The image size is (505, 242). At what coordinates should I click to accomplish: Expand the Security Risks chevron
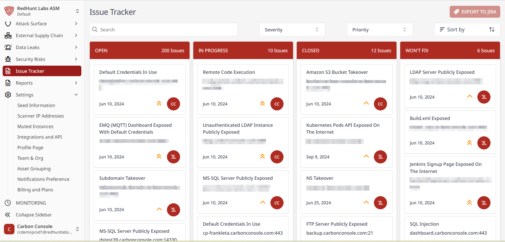[x=76, y=59]
